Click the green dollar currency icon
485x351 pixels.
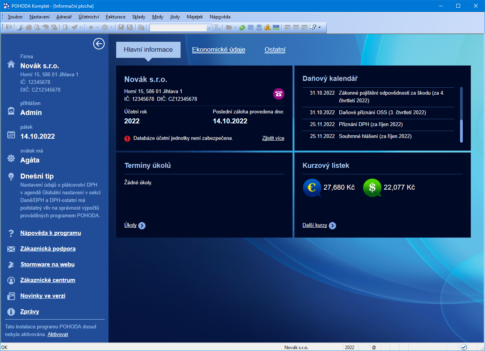tap(372, 188)
